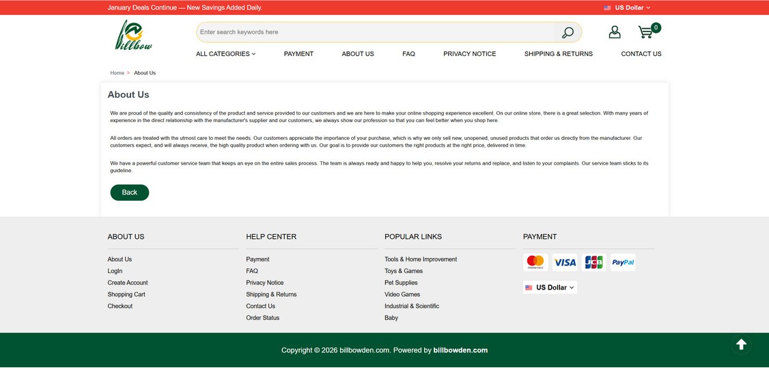Image resolution: width=769 pixels, height=372 pixels.
Task: Click footer Create Account link
Action: [x=128, y=283]
